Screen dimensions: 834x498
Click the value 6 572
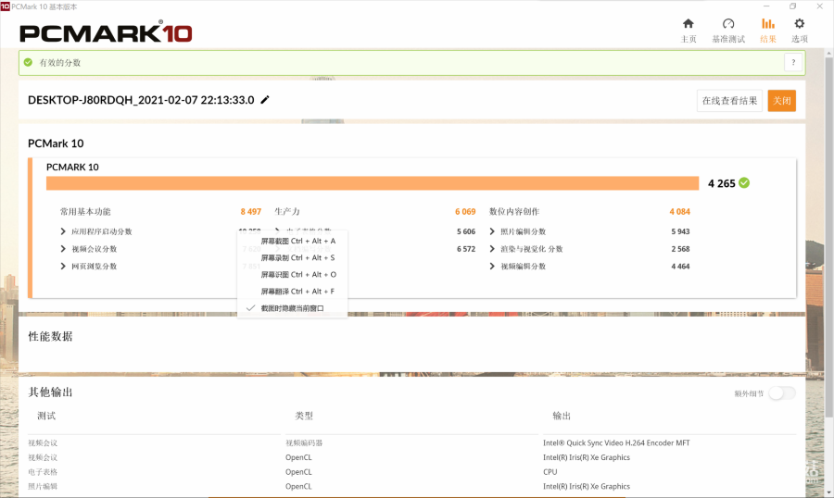[x=466, y=249]
